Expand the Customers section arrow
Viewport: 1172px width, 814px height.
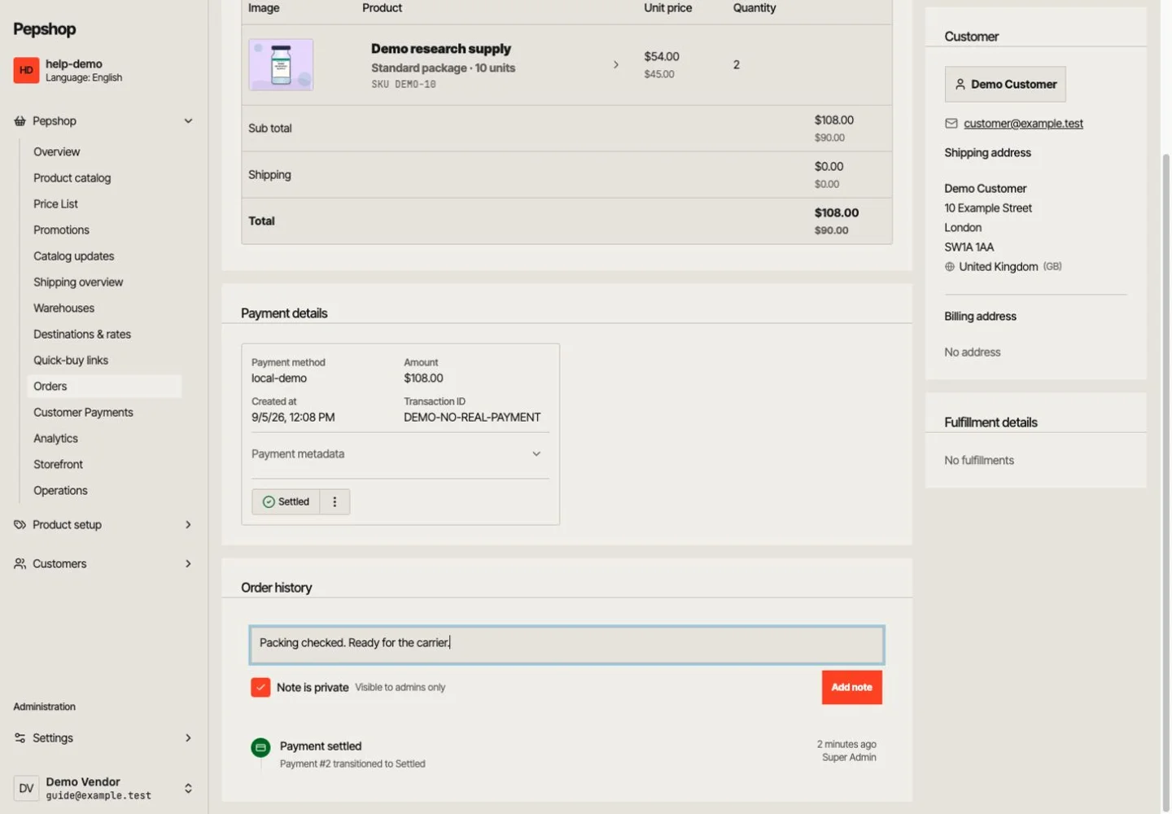(x=188, y=564)
